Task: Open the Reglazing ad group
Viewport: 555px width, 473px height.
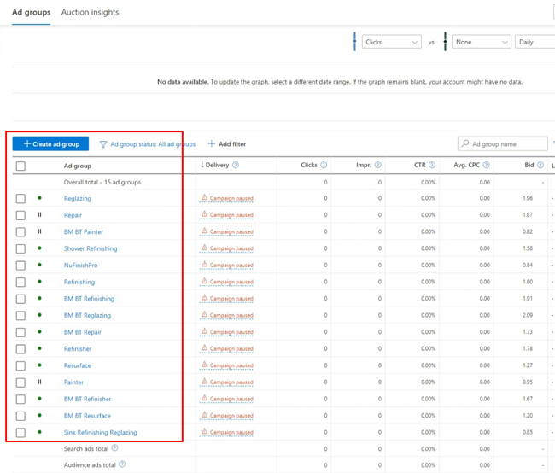Action: (78, 198)
